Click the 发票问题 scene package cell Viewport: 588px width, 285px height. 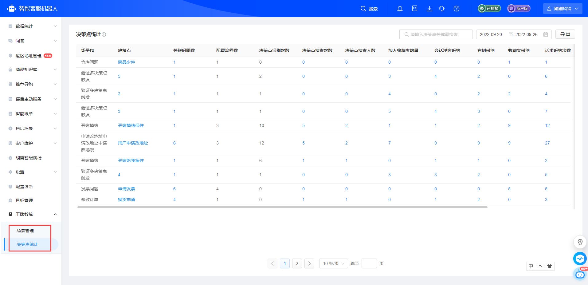[x=90, y=189]
